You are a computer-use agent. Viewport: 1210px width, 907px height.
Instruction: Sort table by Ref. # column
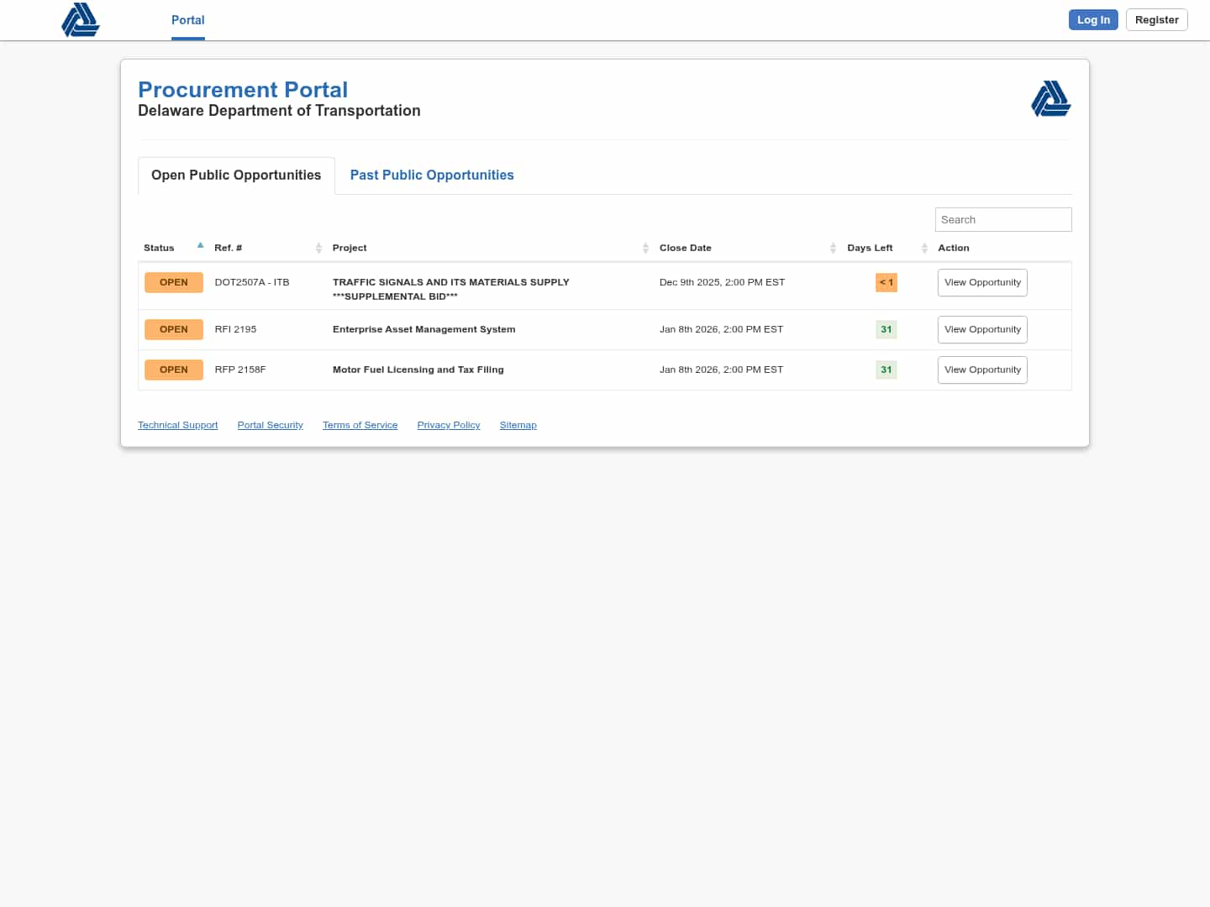pos(229,248)
